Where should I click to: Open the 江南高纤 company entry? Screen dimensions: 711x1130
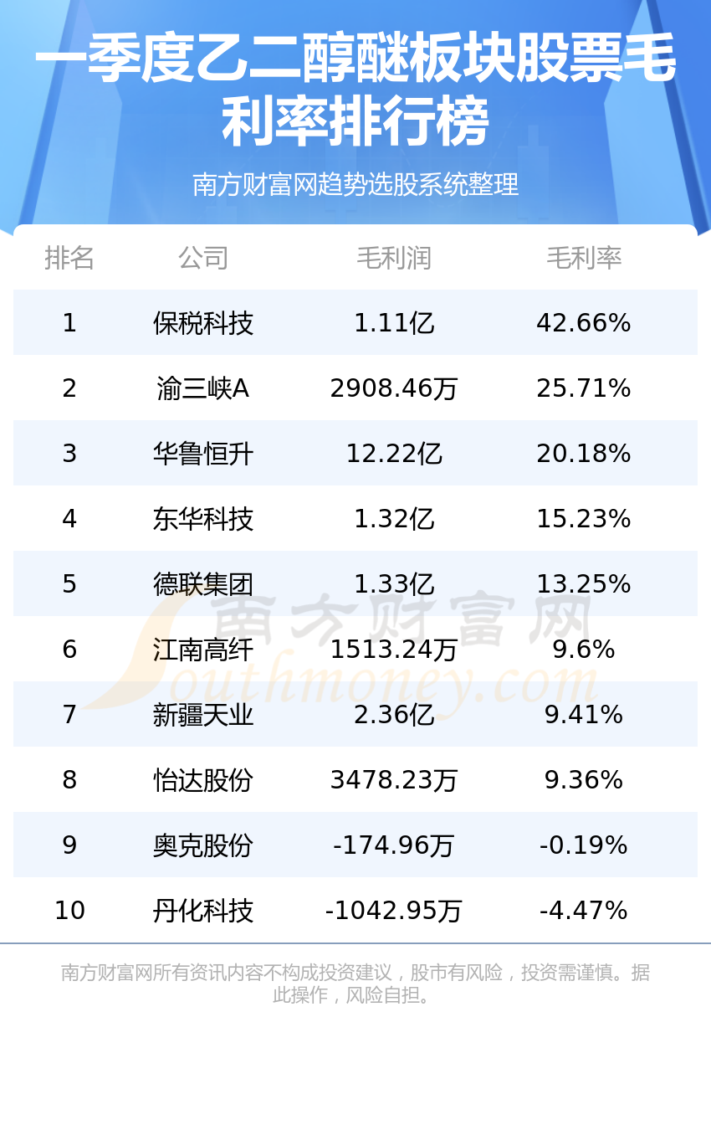point(203,650)
